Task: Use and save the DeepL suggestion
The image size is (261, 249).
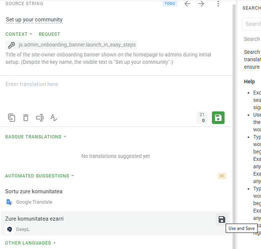Action: pyautogui.click(x=222, y=220)
